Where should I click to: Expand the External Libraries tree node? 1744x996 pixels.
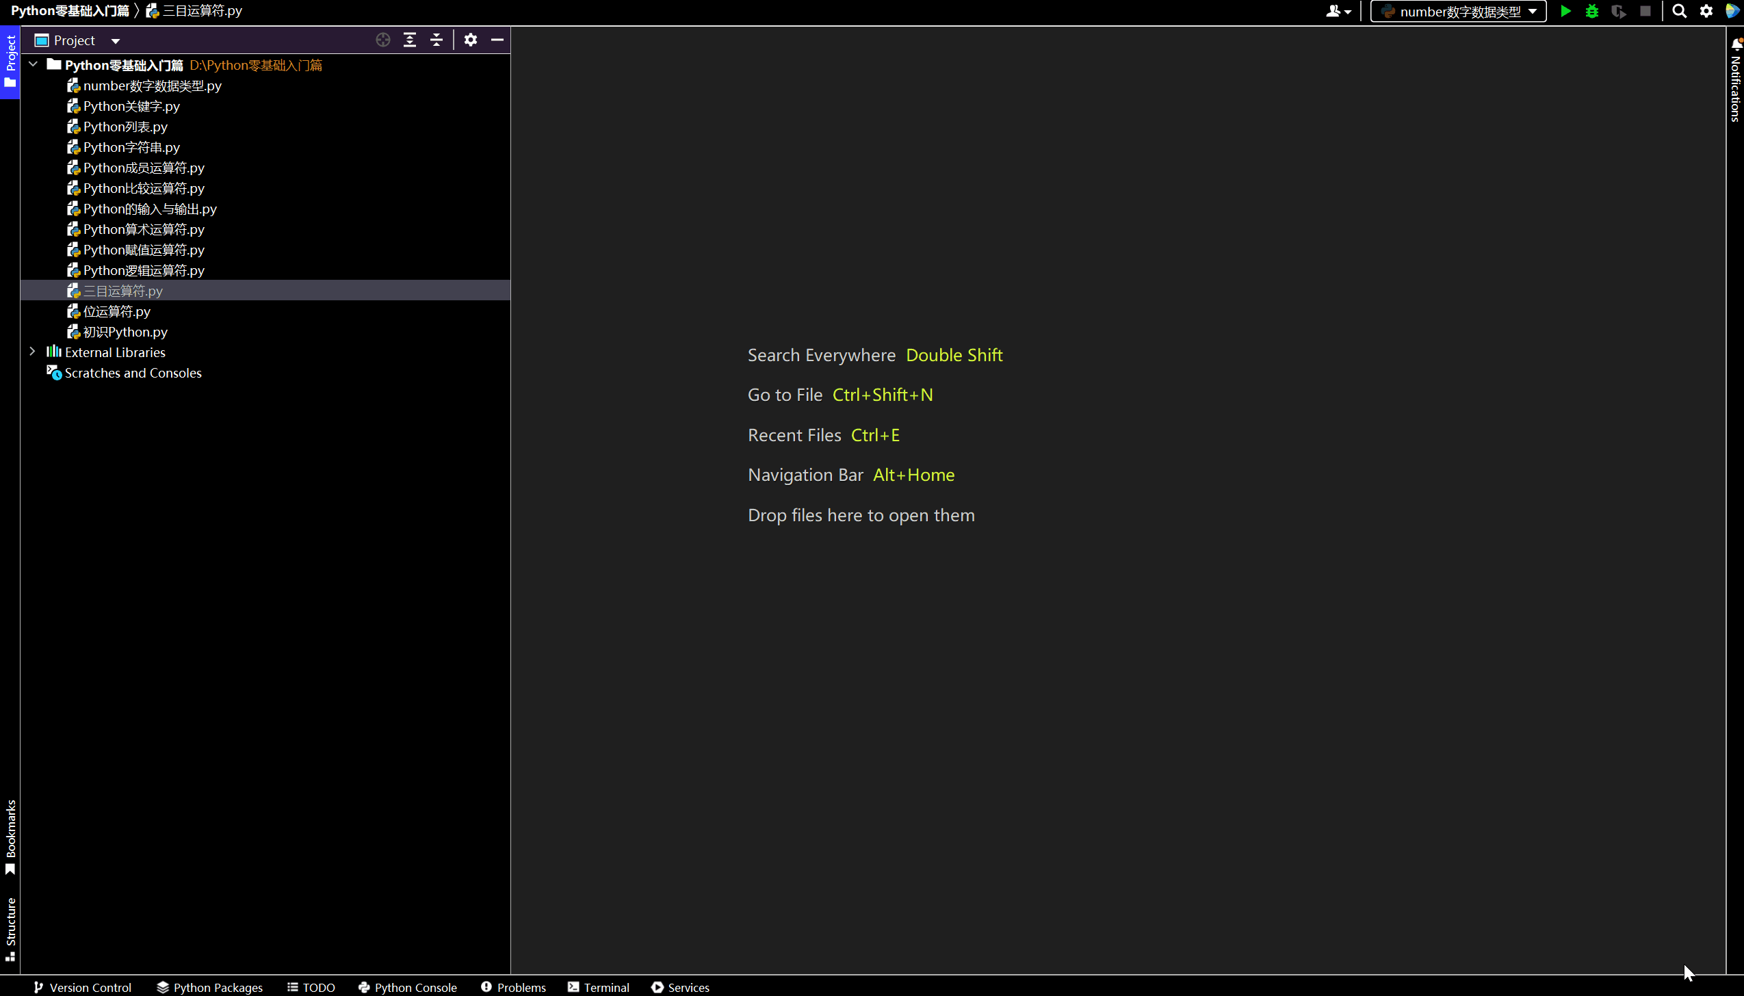(31, 352)
